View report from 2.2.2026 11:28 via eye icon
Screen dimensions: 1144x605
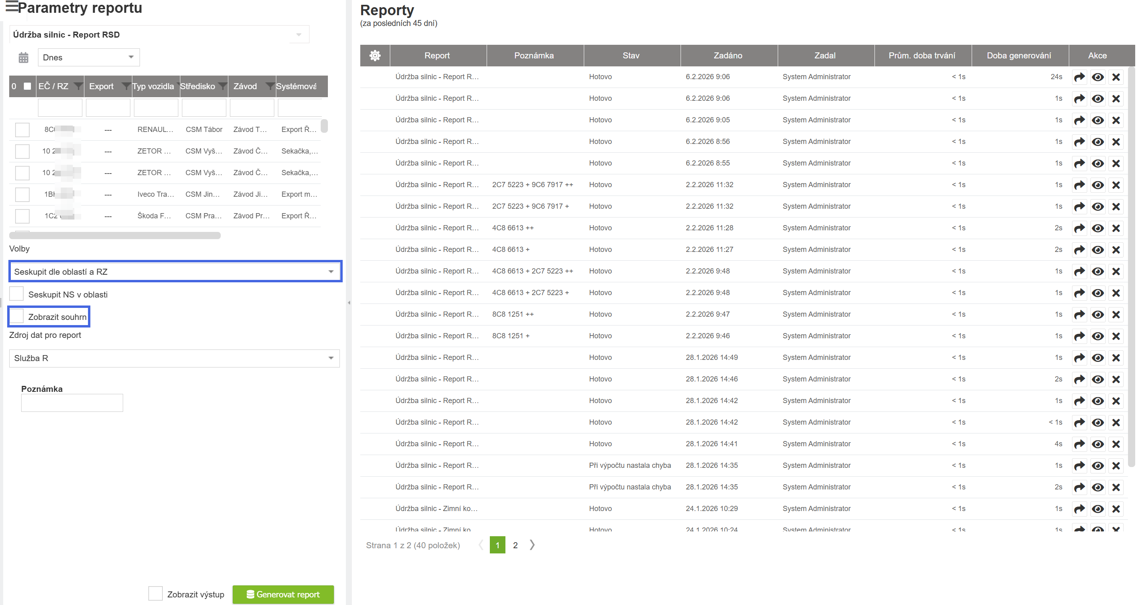(1098, 228)
